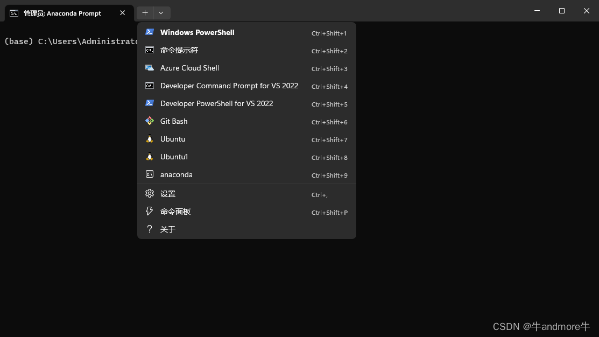Click Developer Command Prompt for VS 2022 icon

coord(150,86)
